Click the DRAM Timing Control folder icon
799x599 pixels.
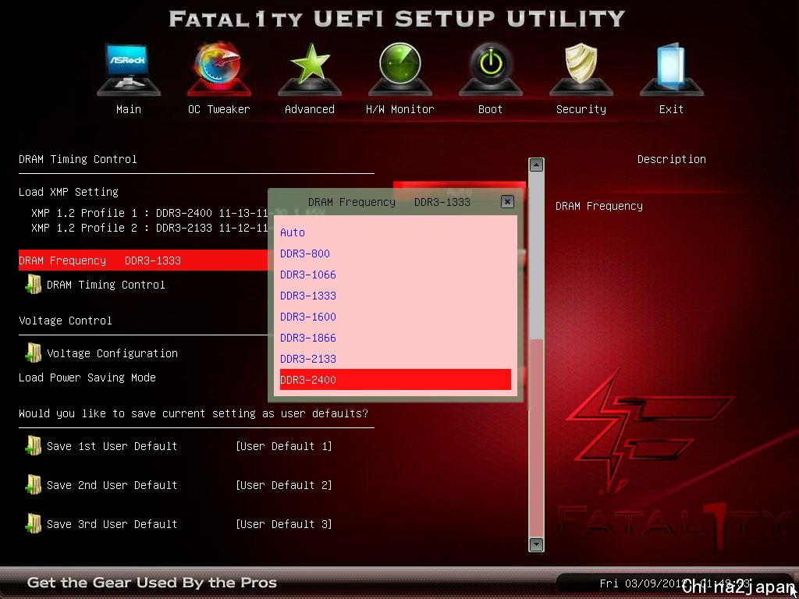33,284
